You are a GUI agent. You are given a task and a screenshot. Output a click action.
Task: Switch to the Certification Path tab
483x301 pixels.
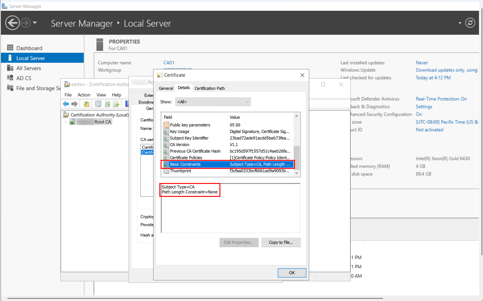[x=210, y=88]
